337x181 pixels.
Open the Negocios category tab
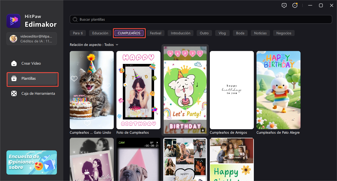point(284,33)
